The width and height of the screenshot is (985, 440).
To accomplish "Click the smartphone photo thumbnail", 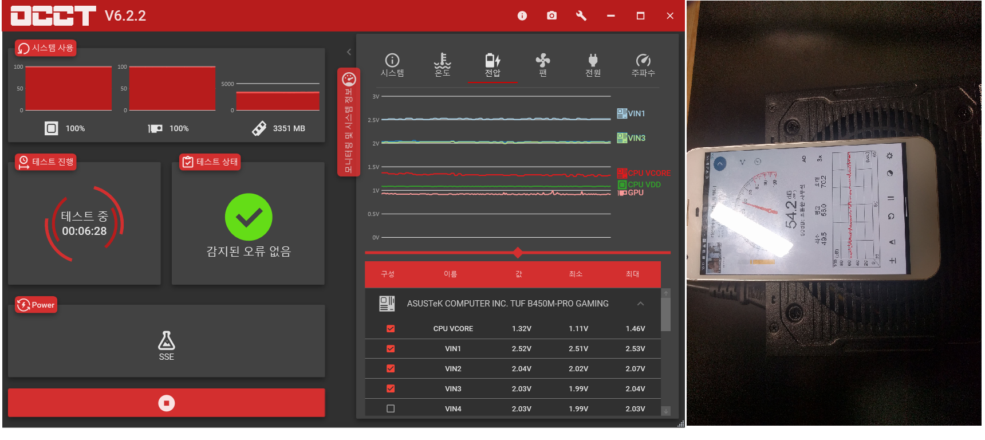I will (834, 213).
